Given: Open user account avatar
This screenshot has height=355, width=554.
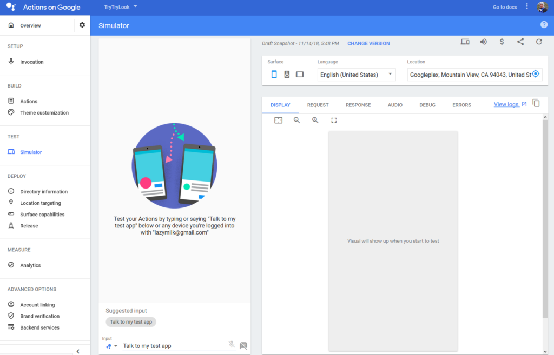Looking at the screenshot, I should pos(542,6).
